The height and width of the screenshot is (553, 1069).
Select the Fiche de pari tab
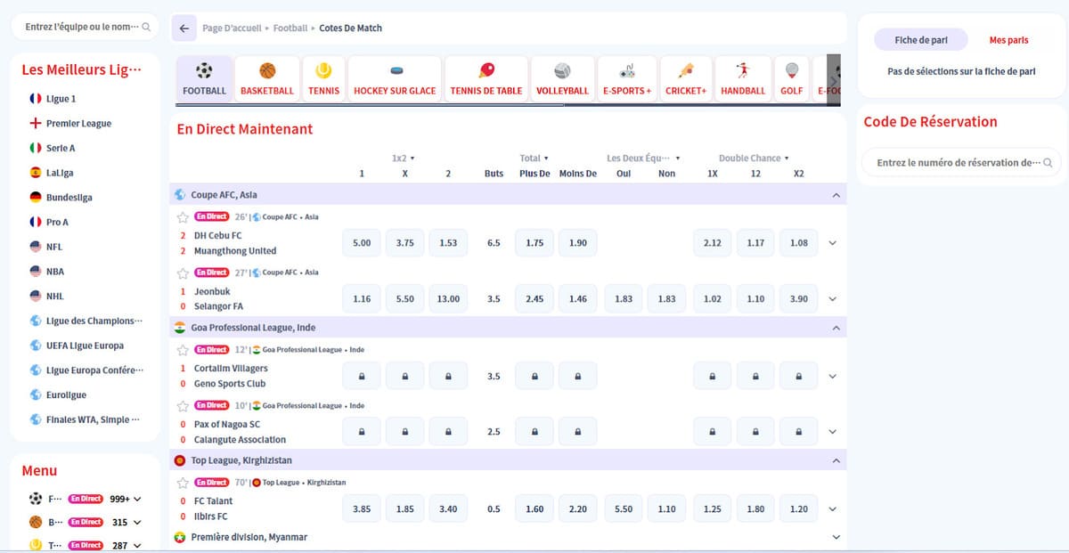coord(921,40)
